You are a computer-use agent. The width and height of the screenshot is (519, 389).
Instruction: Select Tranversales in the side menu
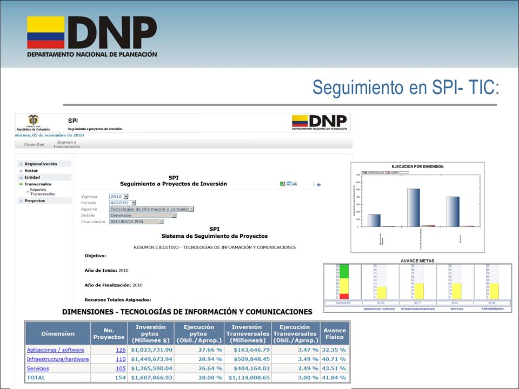38,184
